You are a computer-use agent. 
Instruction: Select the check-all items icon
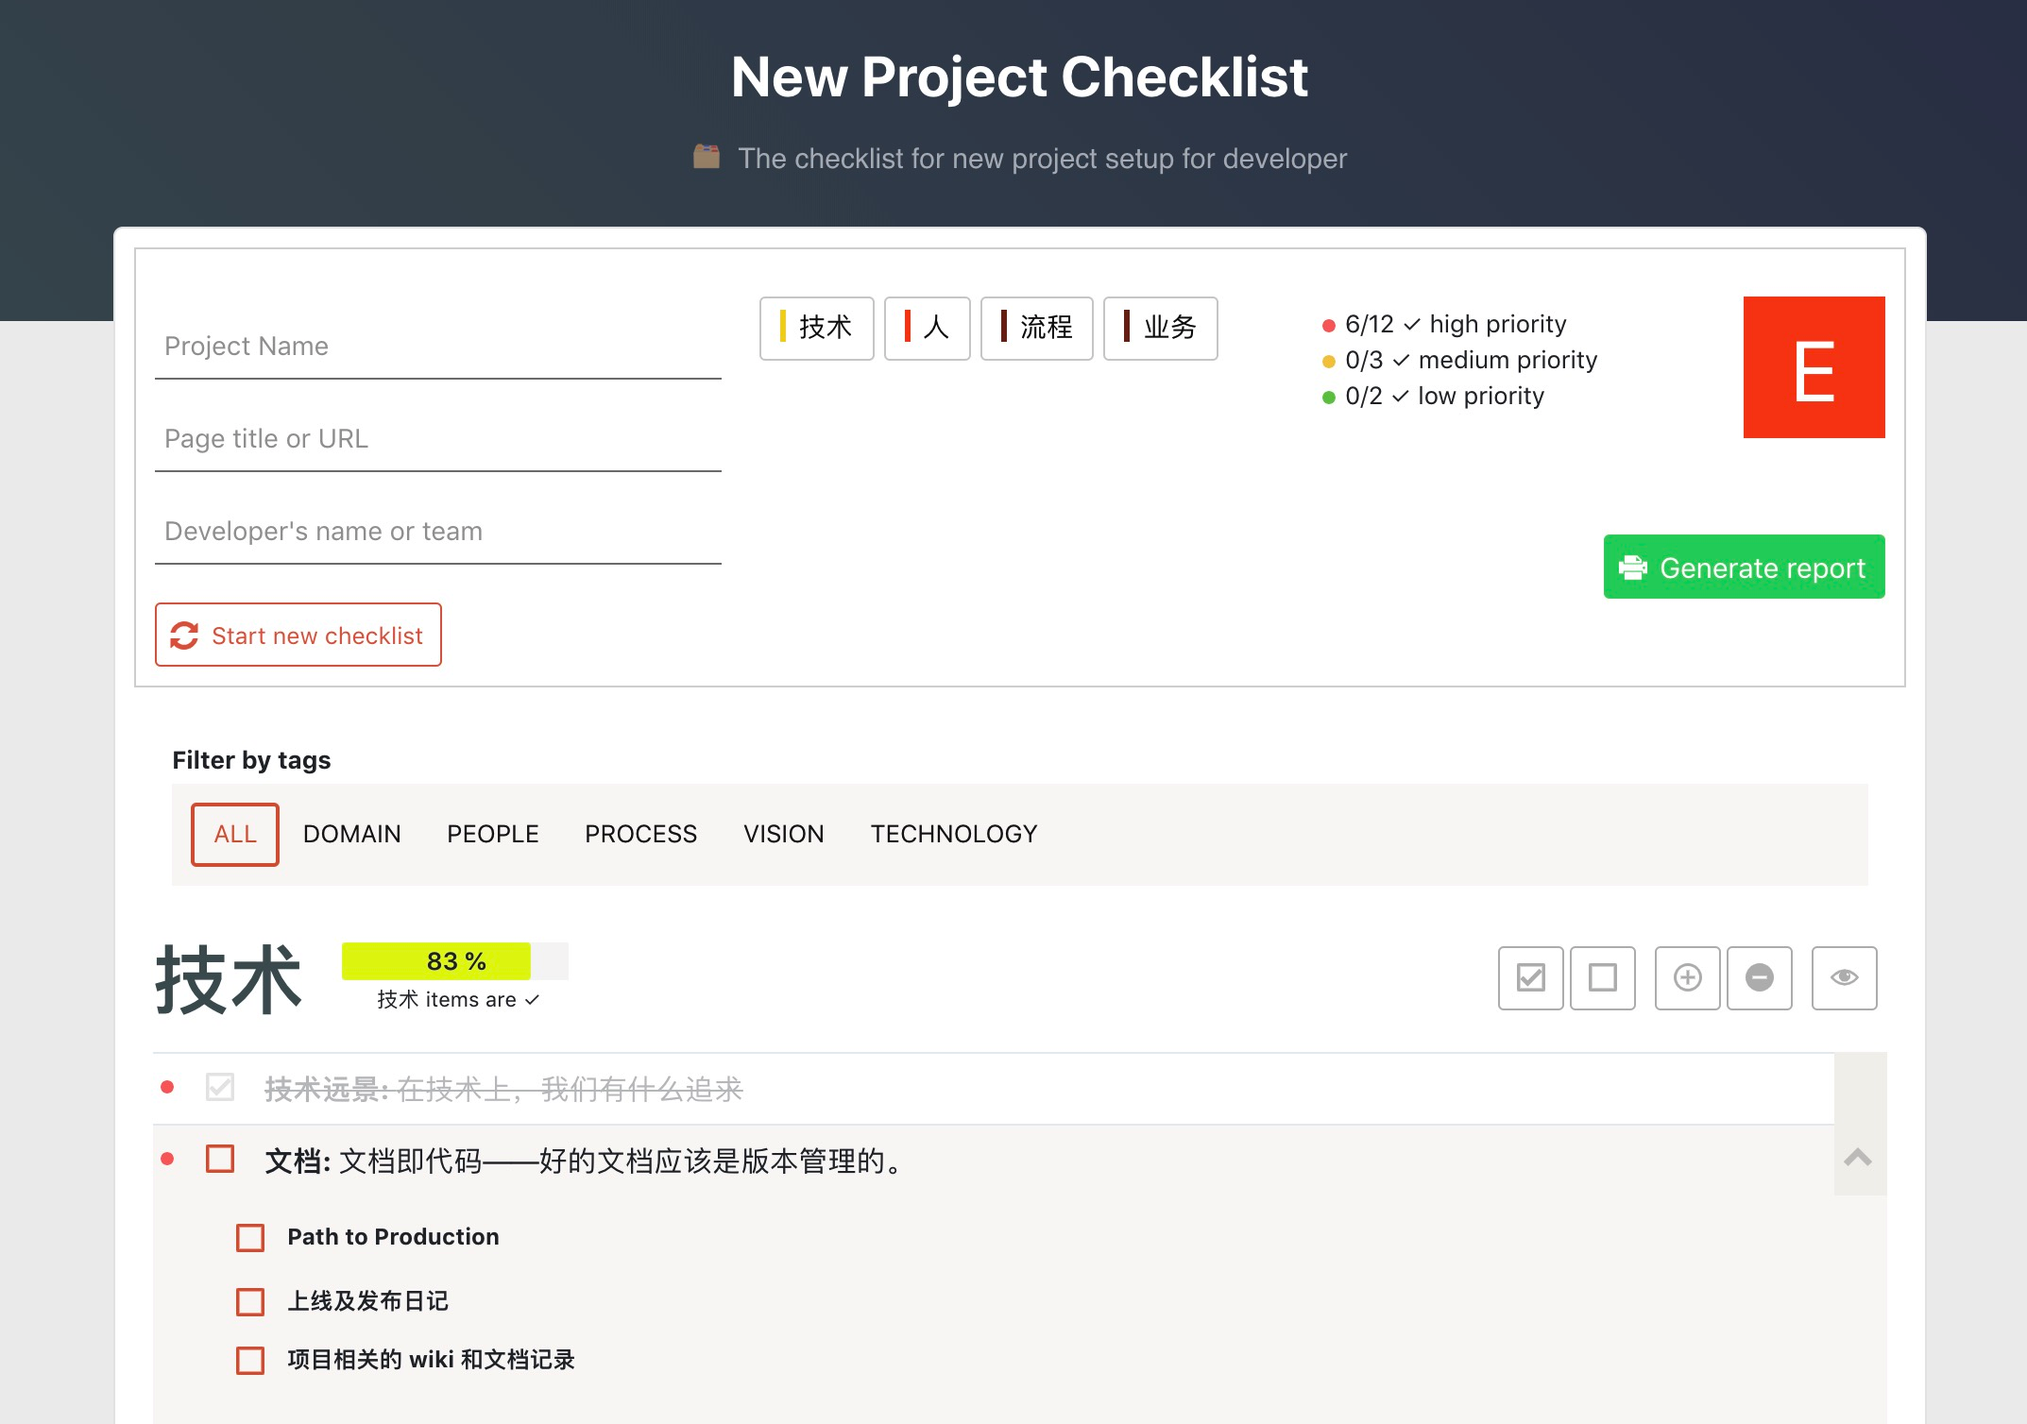[1530, 978]
